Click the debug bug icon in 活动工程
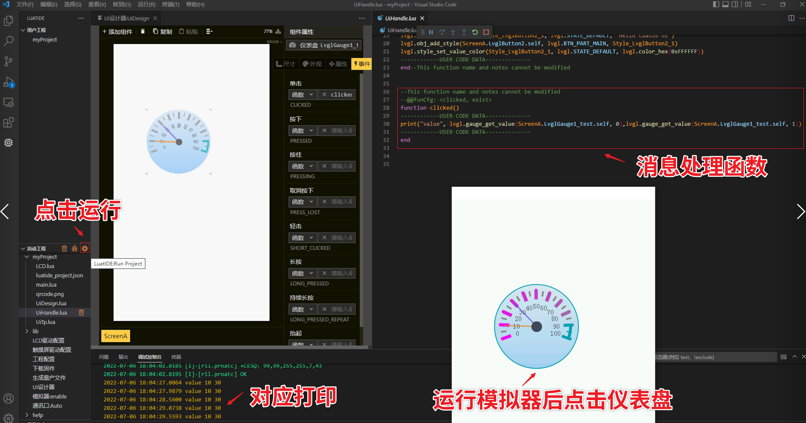The image size is (806, 423). (x=75, y=249)
